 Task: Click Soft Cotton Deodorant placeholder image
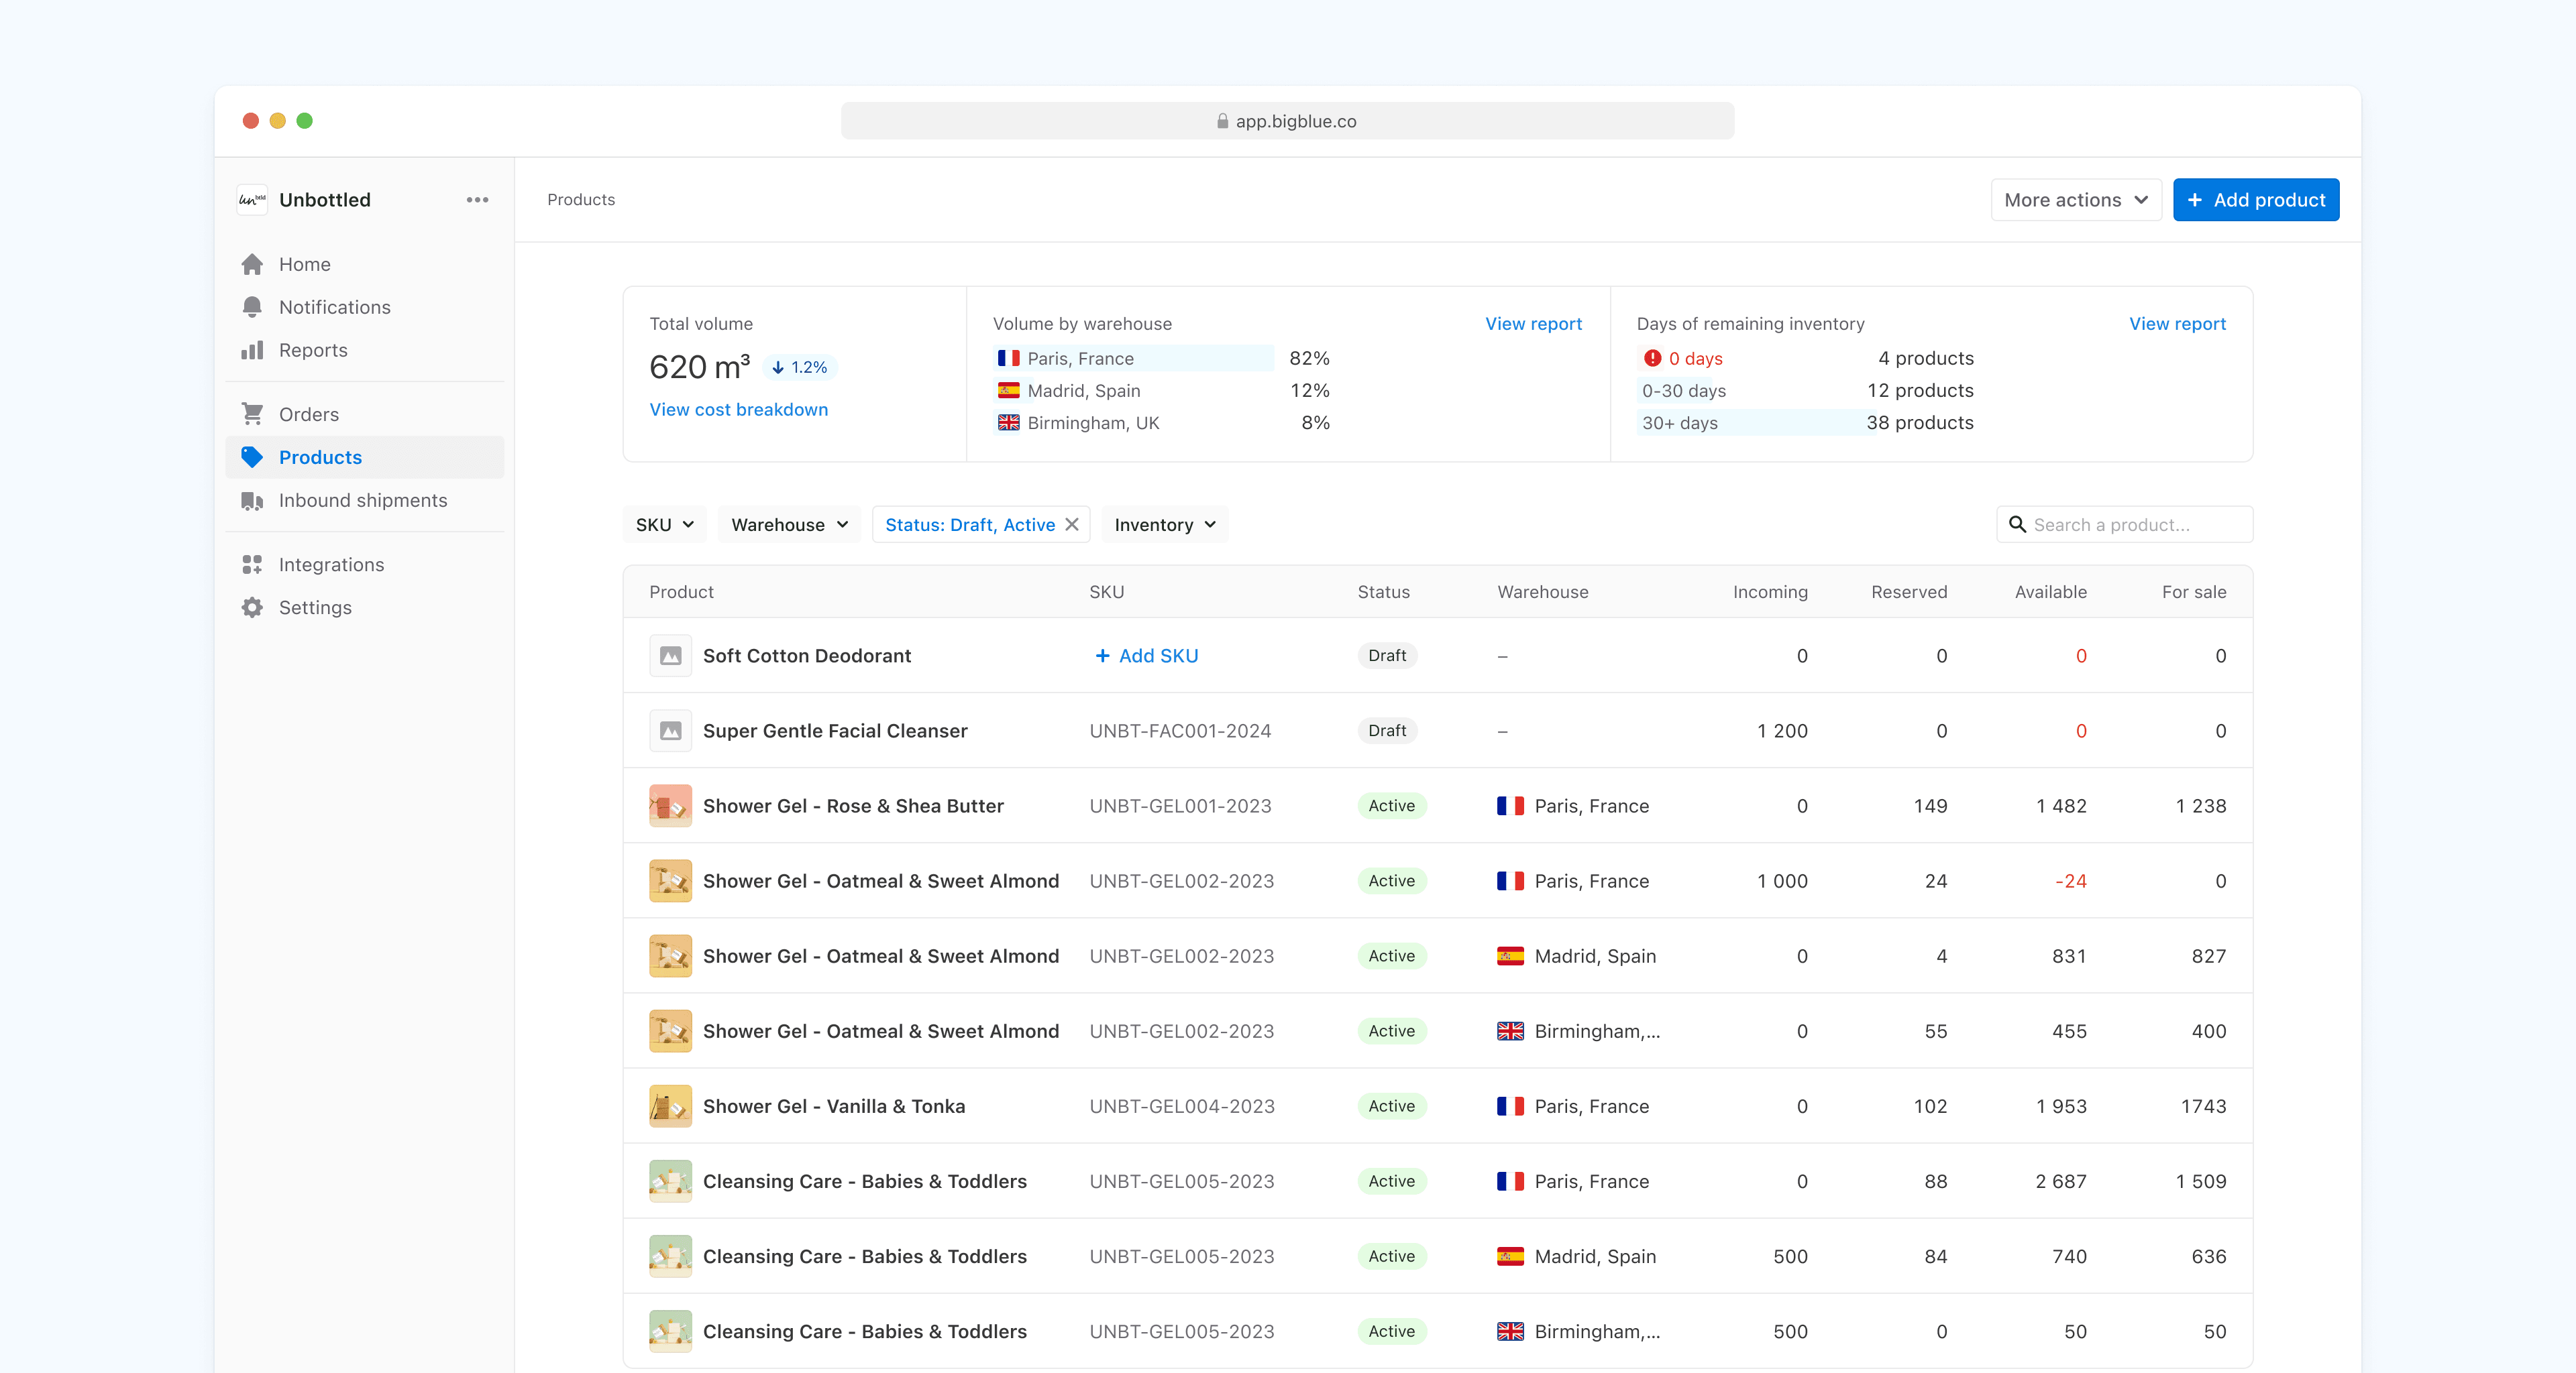(x=670, y=656)
